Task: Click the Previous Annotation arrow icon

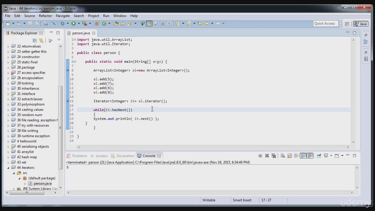Action: pos(188,23)
